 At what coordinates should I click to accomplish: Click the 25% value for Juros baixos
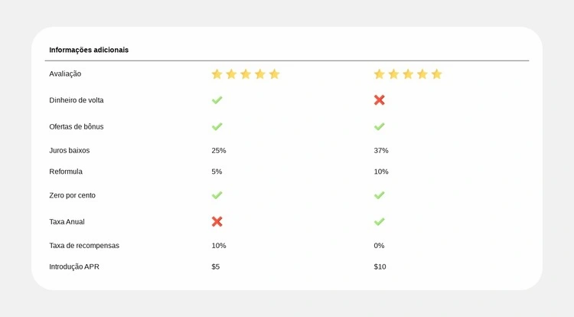219,151
